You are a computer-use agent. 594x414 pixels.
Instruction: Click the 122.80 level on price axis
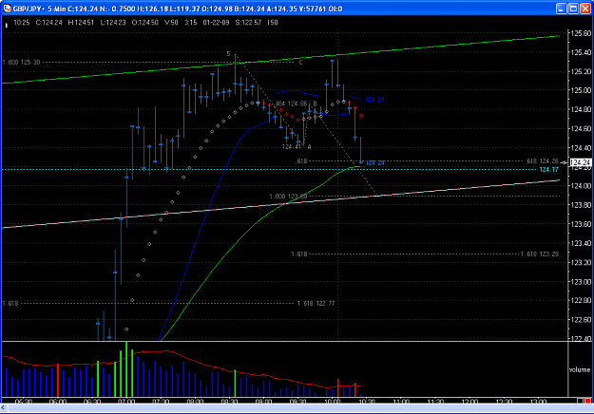(581, 300)
